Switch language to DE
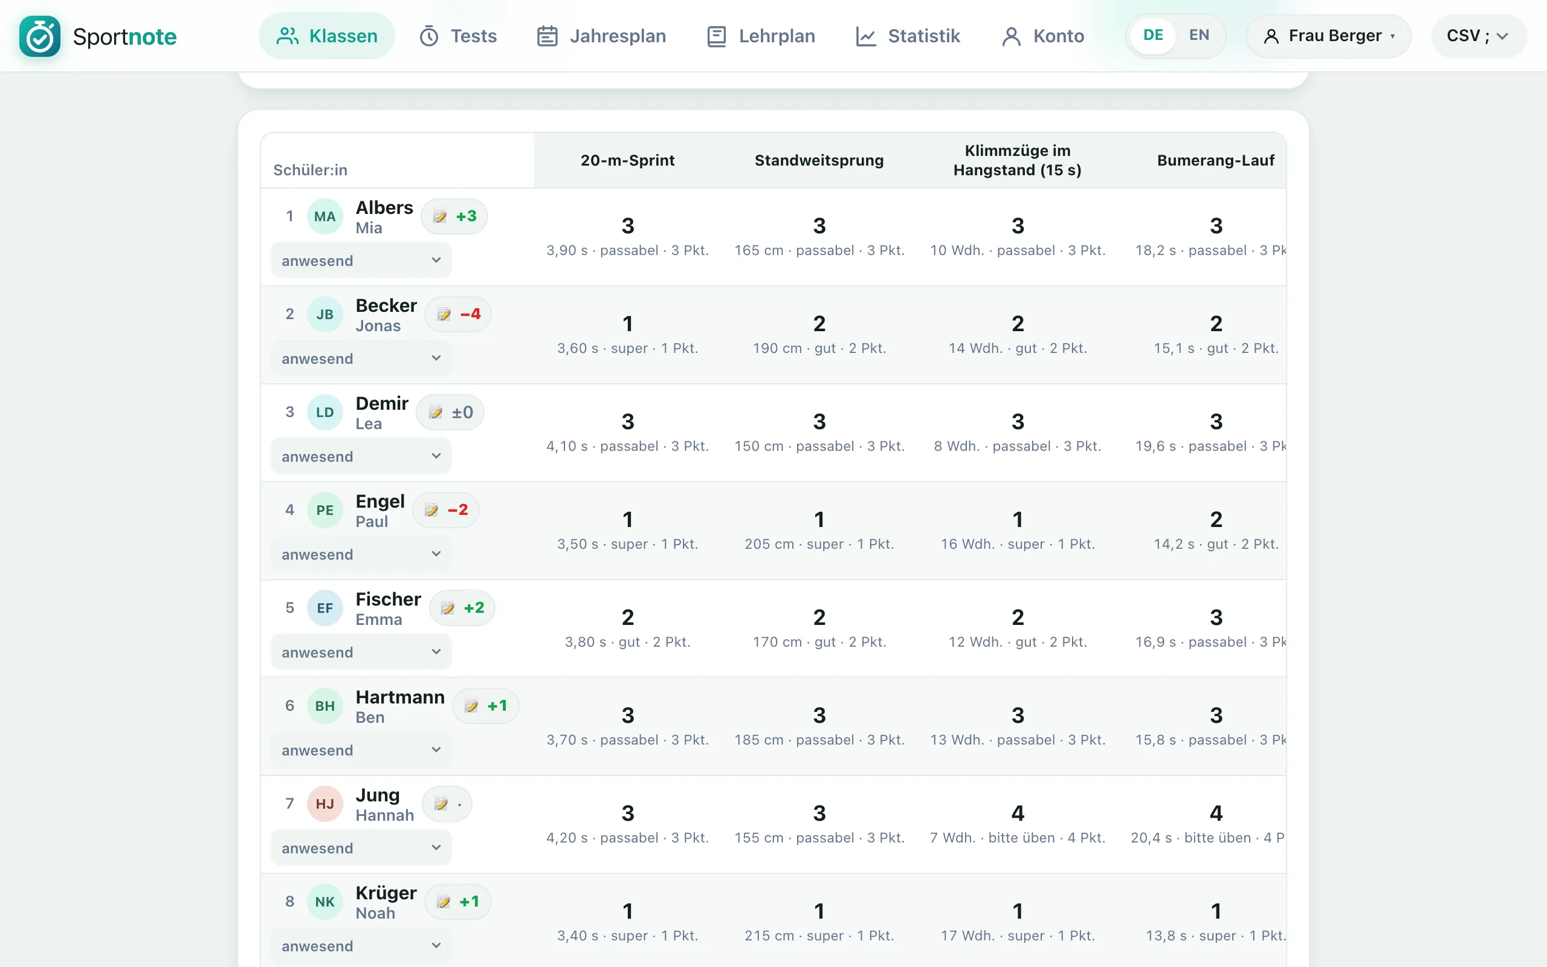1547x967 pixels. click(x=1152, y=35)
